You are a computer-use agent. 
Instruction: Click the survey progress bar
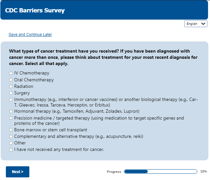[x=160, y=172]
